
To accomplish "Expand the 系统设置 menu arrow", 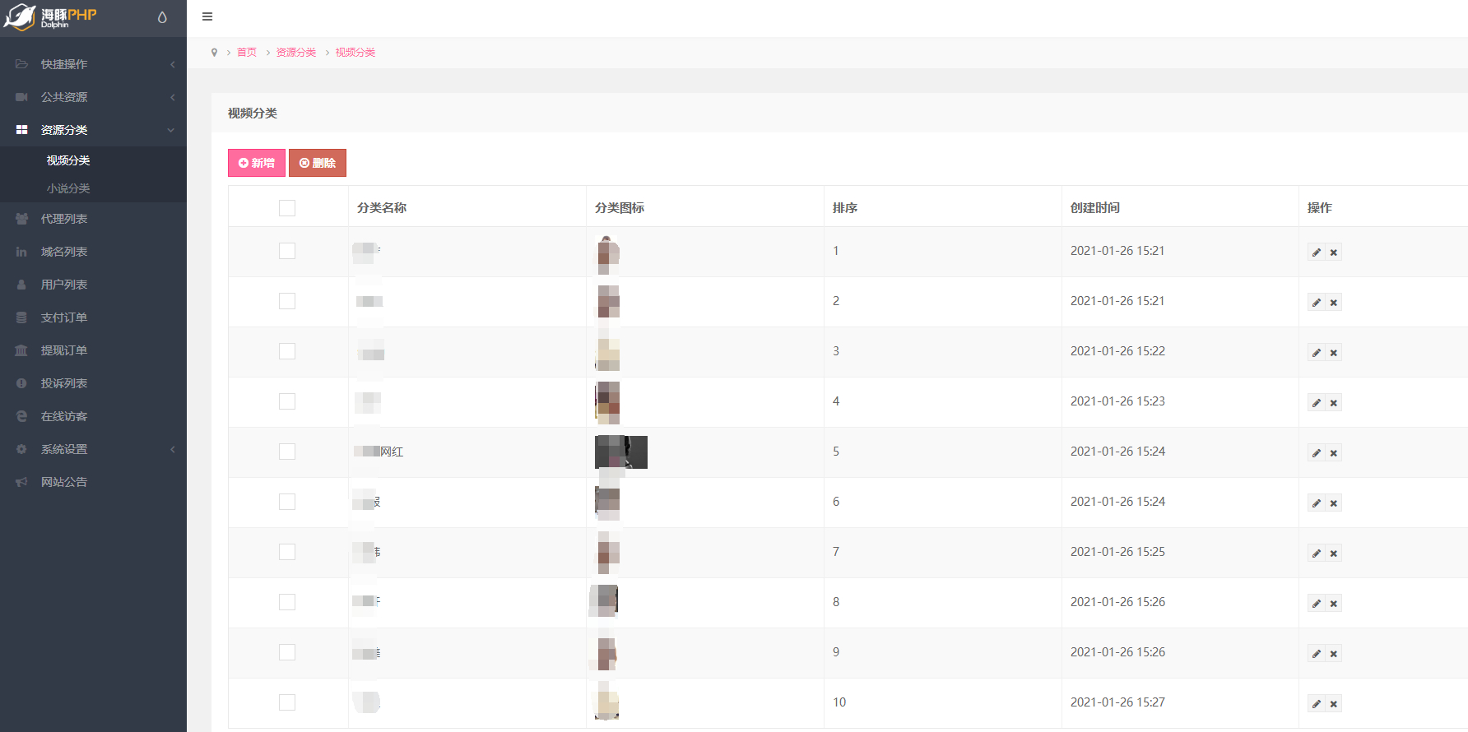I will click(x=172, y=449).
